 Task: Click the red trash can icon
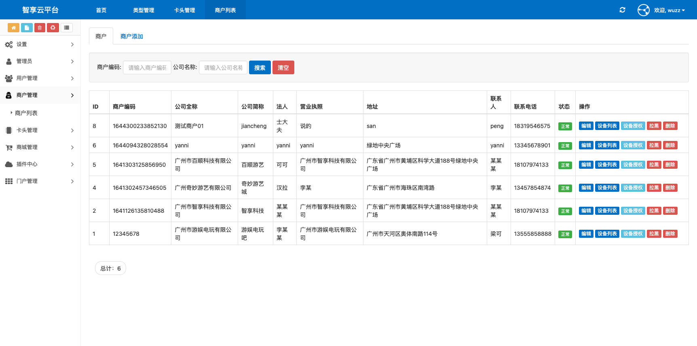(x=40, y=27)
